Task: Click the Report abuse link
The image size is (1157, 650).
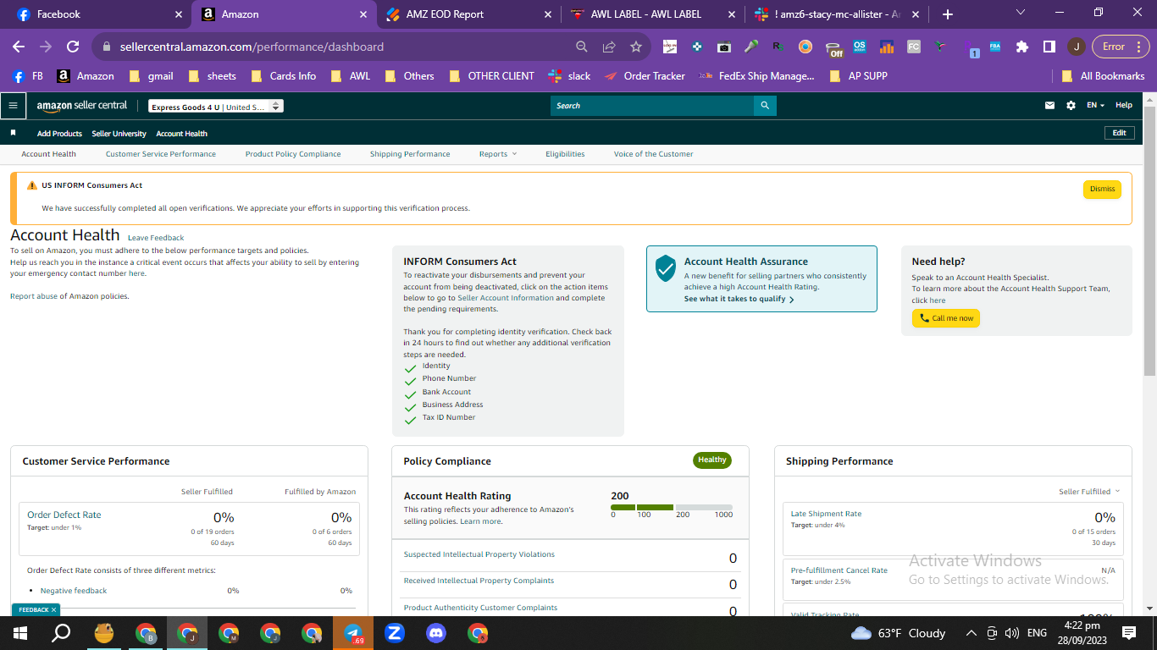Action: coord(34,296)
